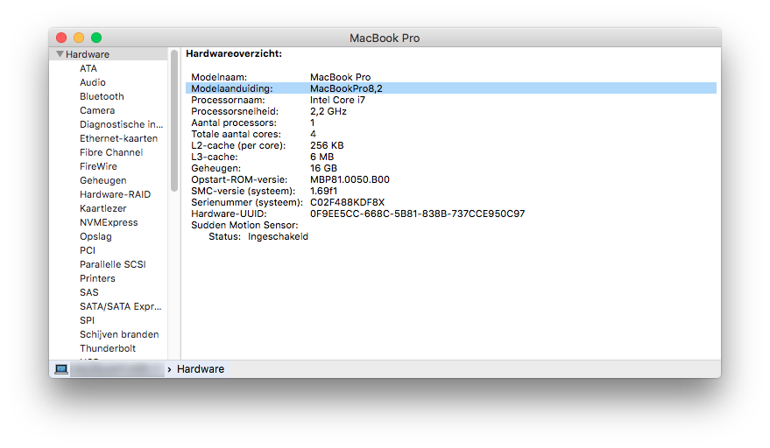Click serial number C02F488KDF8X

coord(347,202)
